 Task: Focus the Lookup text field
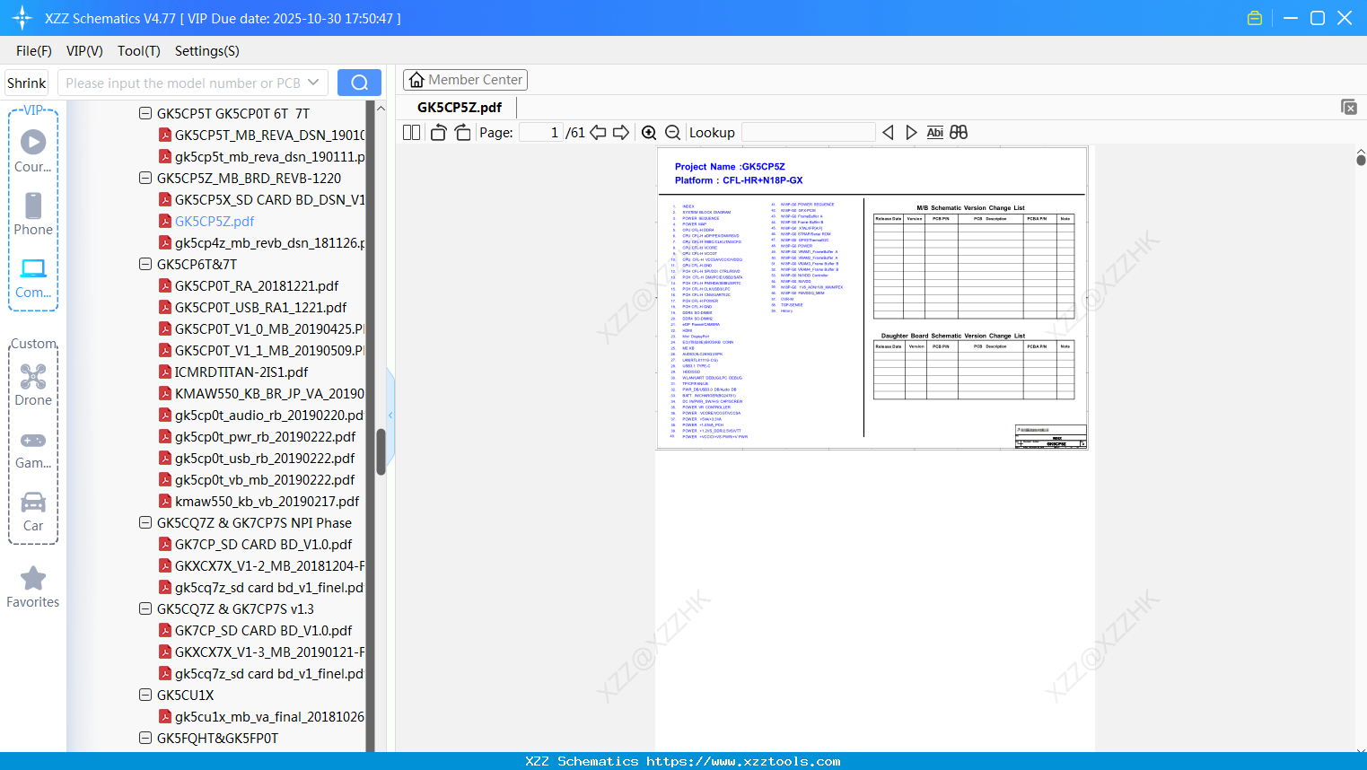coord(808,133)
